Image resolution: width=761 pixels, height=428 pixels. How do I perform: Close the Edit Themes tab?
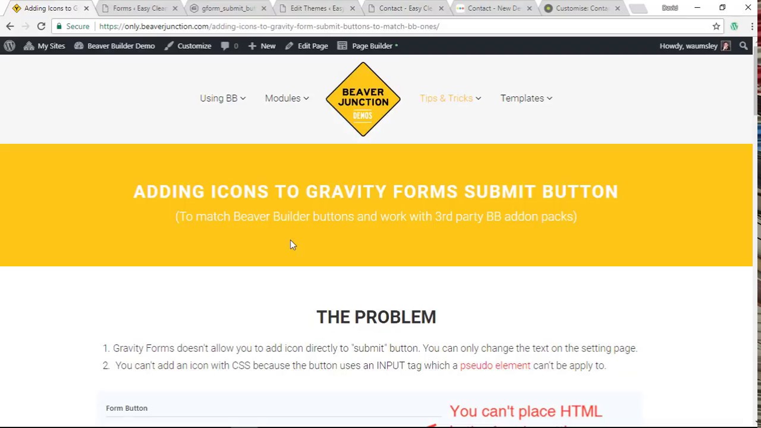tap(352, 8)
